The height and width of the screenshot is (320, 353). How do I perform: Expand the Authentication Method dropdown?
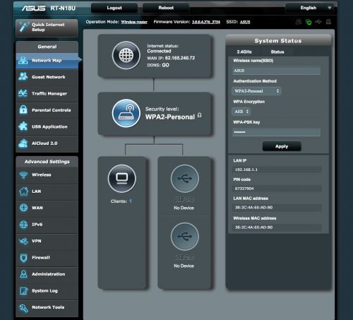[x=256, y=91]
